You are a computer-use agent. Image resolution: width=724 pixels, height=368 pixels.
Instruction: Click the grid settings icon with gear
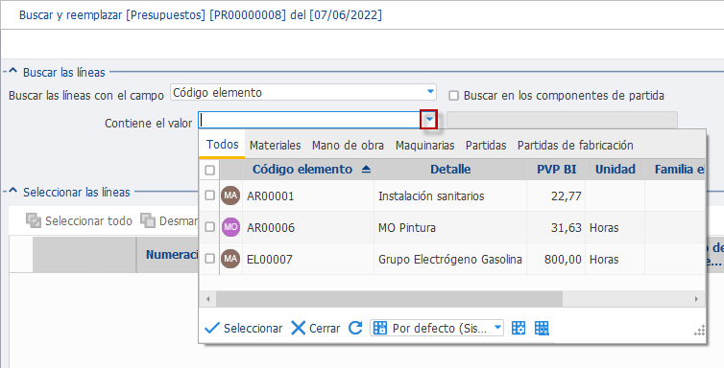pos(519,328)
